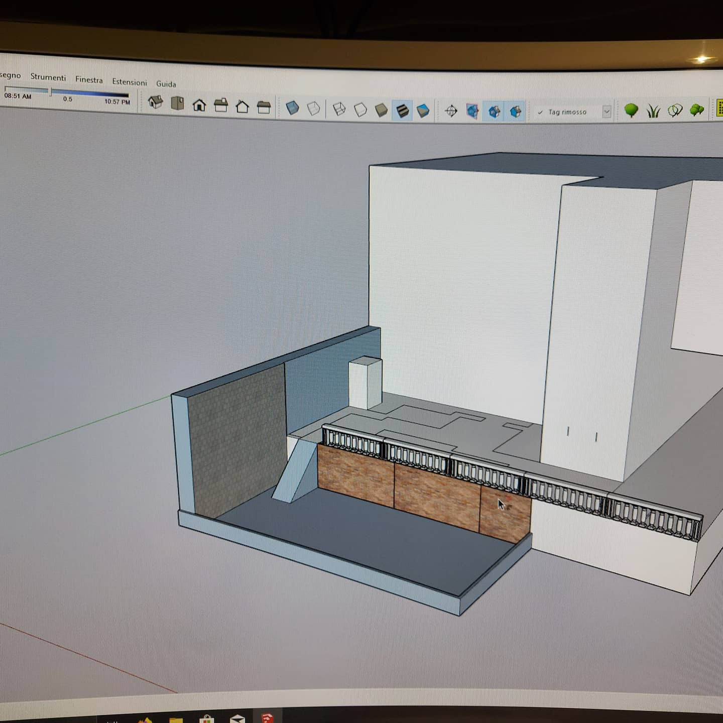This screenshot has width=723, height=723.
Task: Select Wireframe face style
Action: [x=339, y=109]
